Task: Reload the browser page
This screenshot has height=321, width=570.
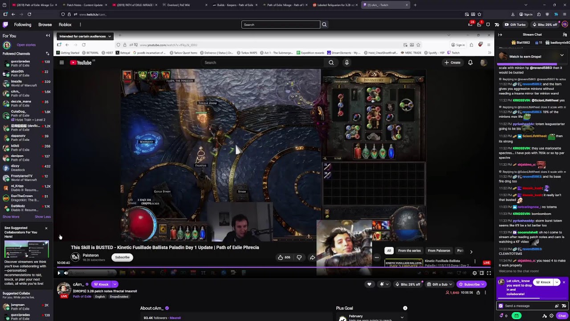Action: (29, 14)
